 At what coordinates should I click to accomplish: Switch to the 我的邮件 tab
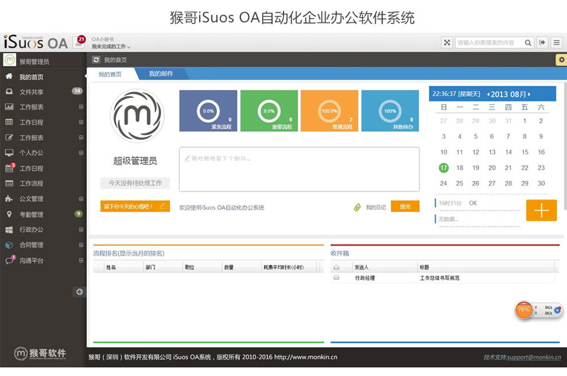[160, 74]
